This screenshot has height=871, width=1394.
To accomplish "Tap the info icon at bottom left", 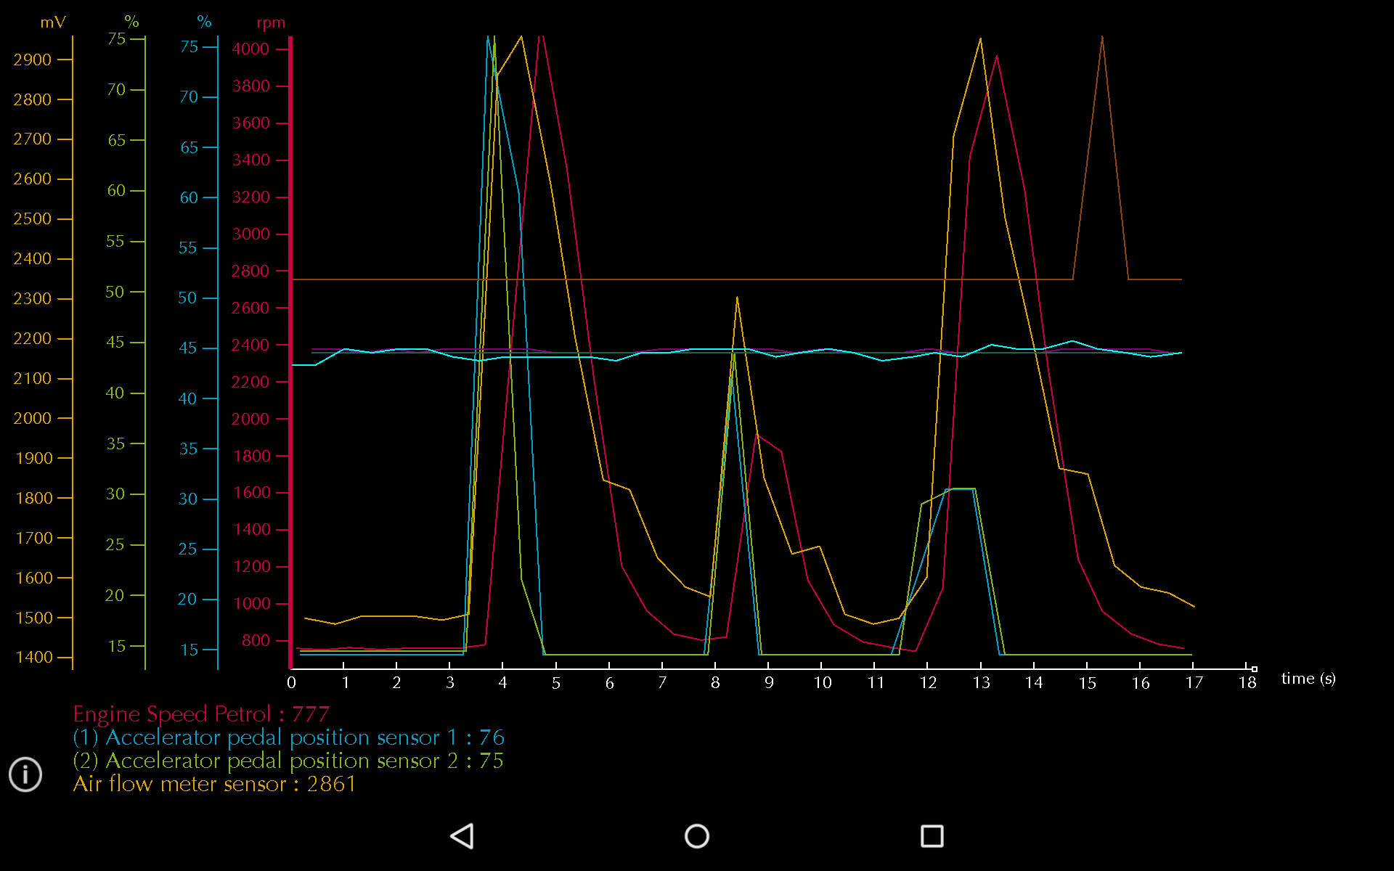I will coord(25,774).
